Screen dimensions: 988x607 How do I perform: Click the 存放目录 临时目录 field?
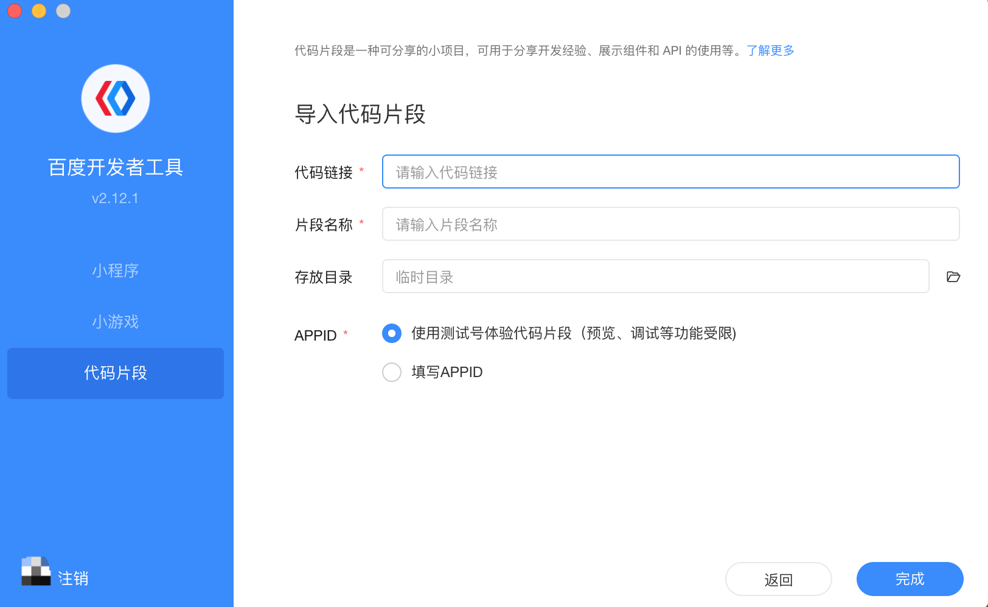pos(656,276)
